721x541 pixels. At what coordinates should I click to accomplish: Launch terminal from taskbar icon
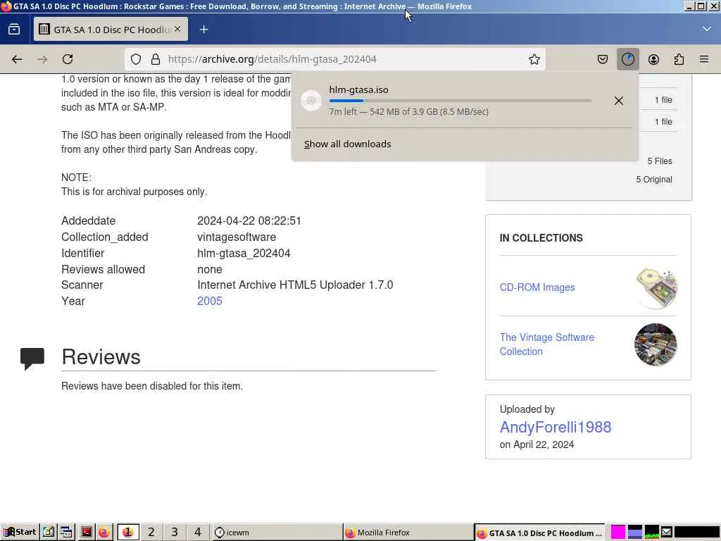click(x=86, y=533)
